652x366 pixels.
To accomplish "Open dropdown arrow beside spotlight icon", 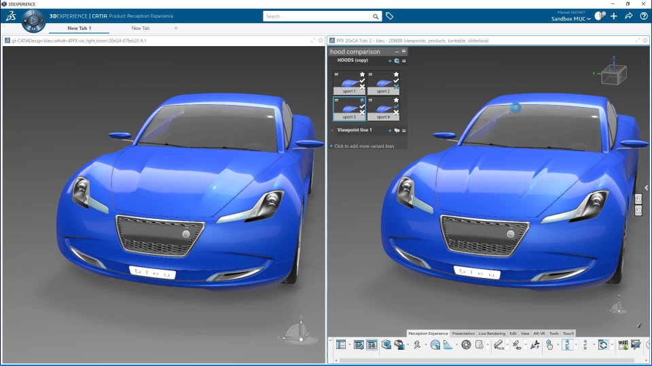I will click(457, 344).
